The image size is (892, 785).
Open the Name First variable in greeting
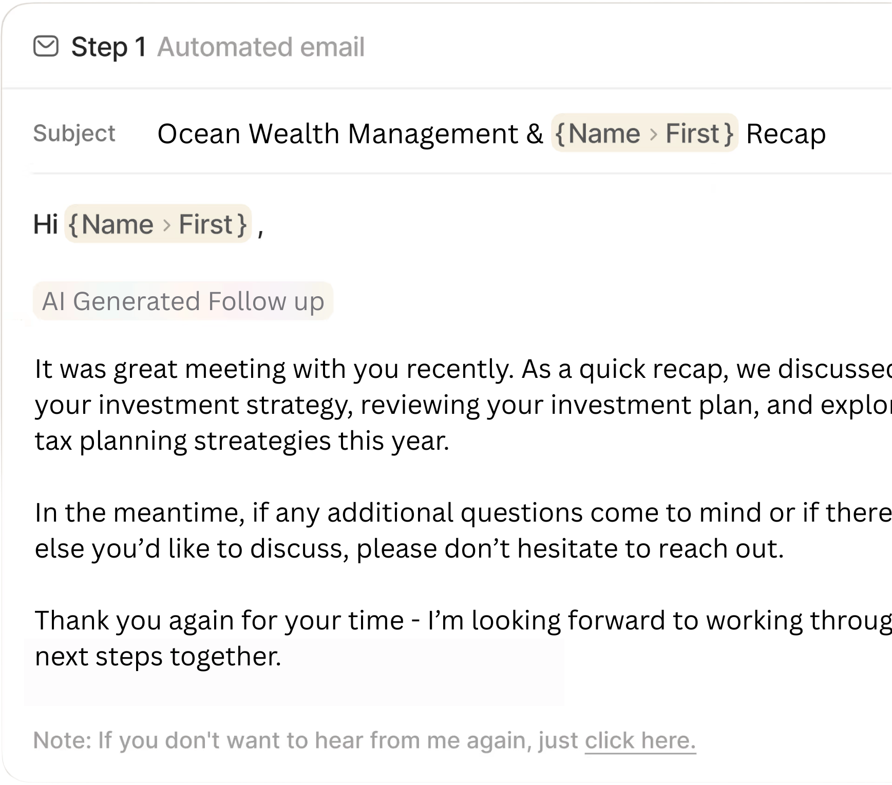158,224
